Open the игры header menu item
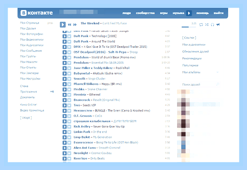 coord(164,13)
